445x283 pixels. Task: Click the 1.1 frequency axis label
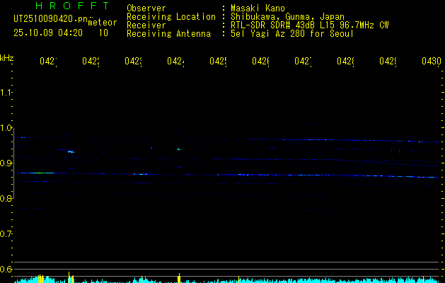tap(6, 92)
